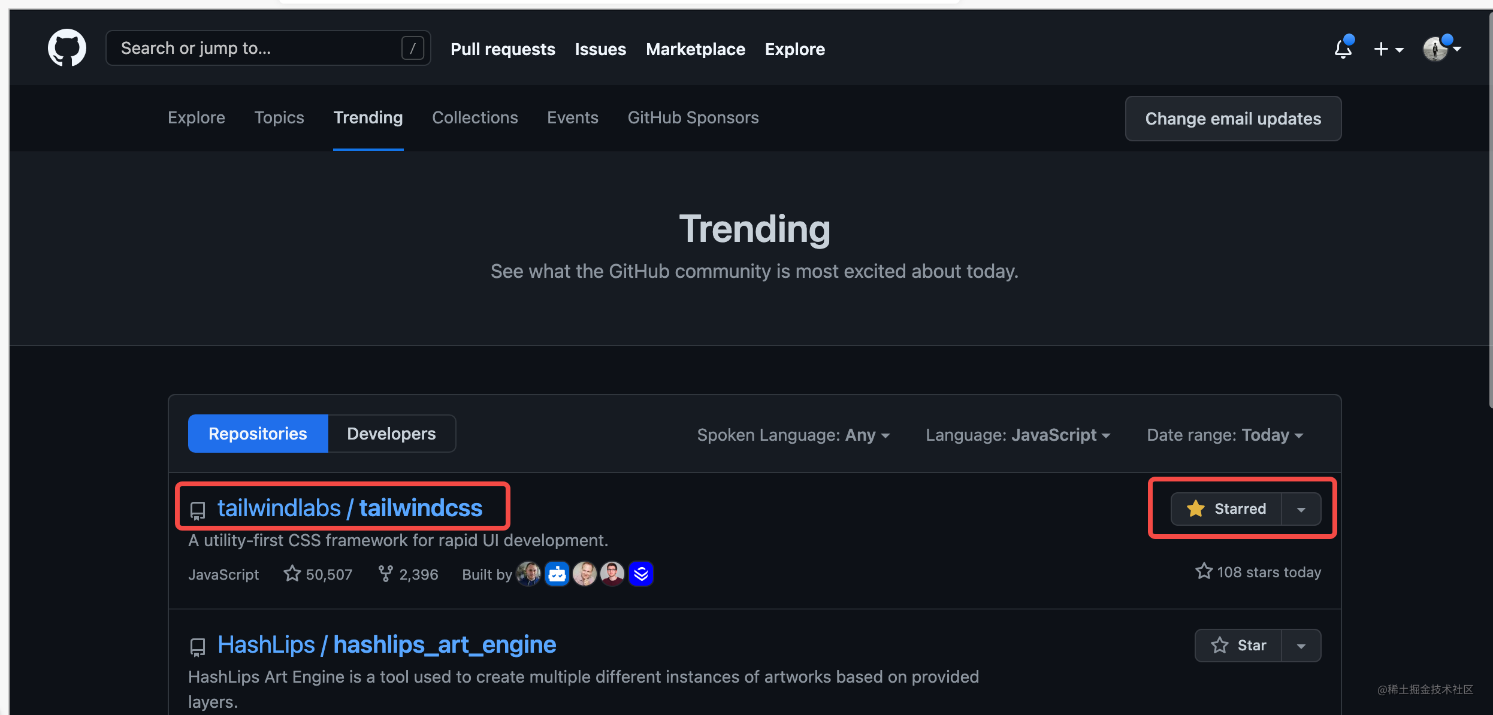Open list dropdown beside hashlips Star
The image size is (1493, 715).
[x=1301, y=646]
